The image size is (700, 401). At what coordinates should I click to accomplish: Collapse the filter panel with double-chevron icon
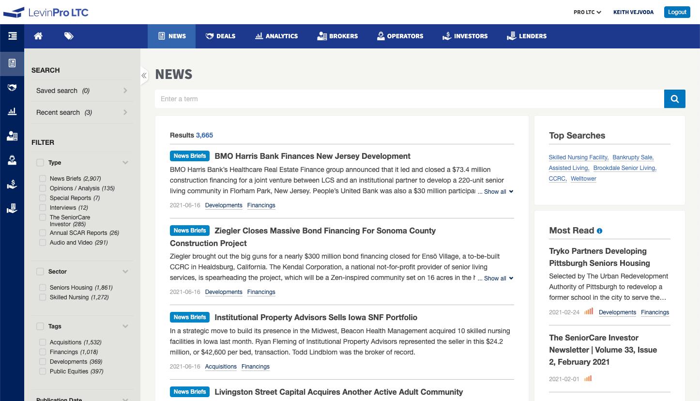[144, 76]
